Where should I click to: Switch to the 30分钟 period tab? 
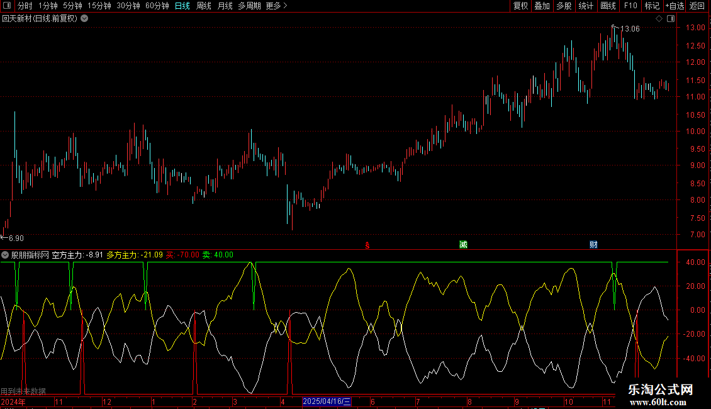pos(128,6)
